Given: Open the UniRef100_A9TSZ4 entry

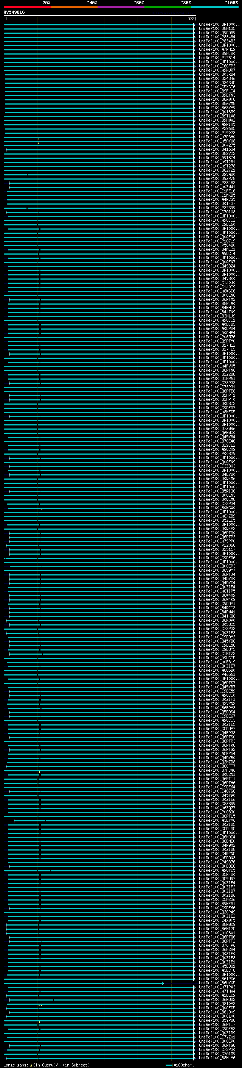Looking at the screenshot, I should (x=217, y=158).
